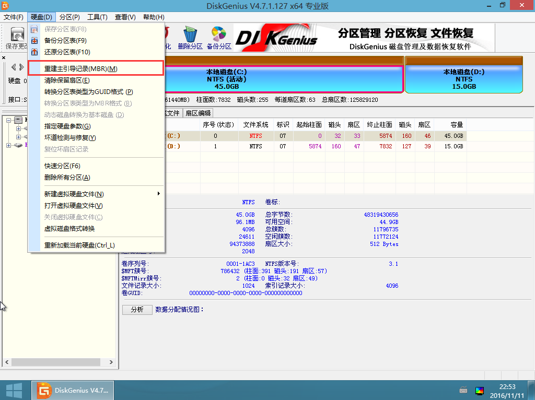Viewport: 535px width, 400px height.
Task: Choose 快速分区(F6) menu entry
Action: click(x=96, y=166)
